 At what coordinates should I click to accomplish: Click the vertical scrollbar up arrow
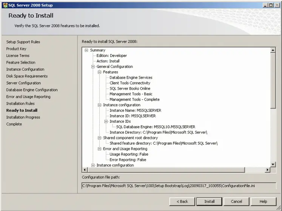273,50
